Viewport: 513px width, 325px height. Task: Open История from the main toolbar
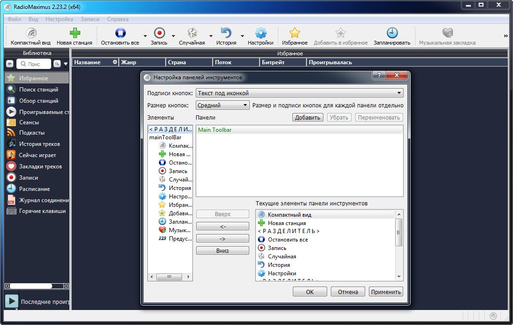(x=226, y=36)
